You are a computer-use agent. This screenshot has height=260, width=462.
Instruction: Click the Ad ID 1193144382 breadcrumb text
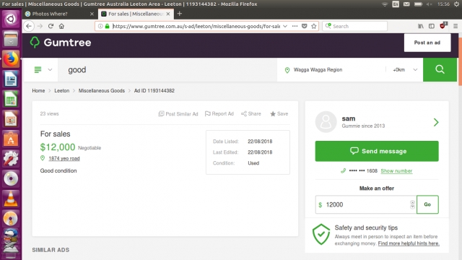click(x=154, y=90)
